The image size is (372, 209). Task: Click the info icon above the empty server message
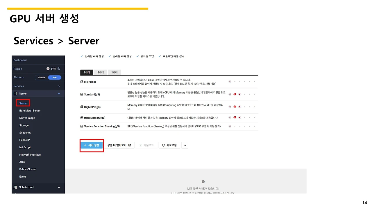click(x=203, y=182)
